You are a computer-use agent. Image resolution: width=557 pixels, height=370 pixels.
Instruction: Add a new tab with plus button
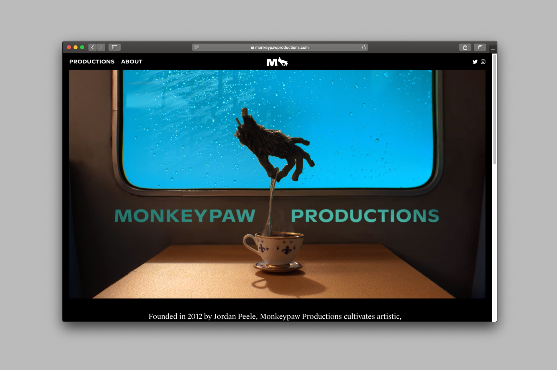coord(493,49)
